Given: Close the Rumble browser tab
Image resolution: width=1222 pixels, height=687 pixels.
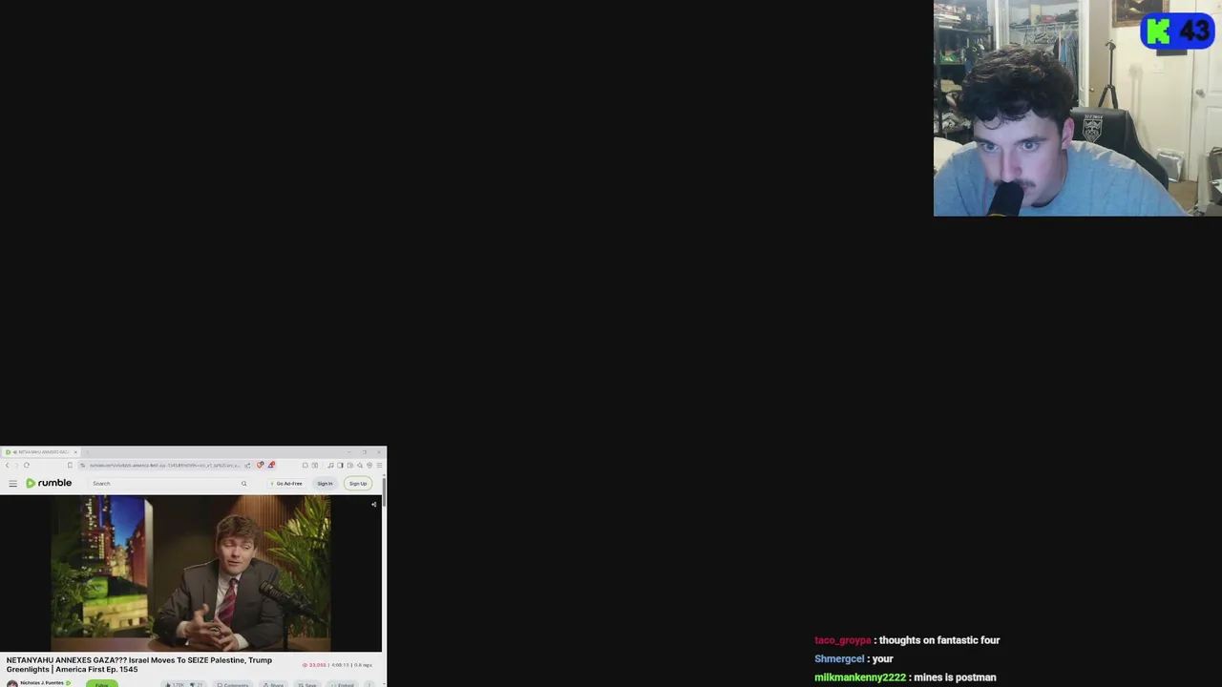Looking at the screenshot, I should tap(75, 452).
